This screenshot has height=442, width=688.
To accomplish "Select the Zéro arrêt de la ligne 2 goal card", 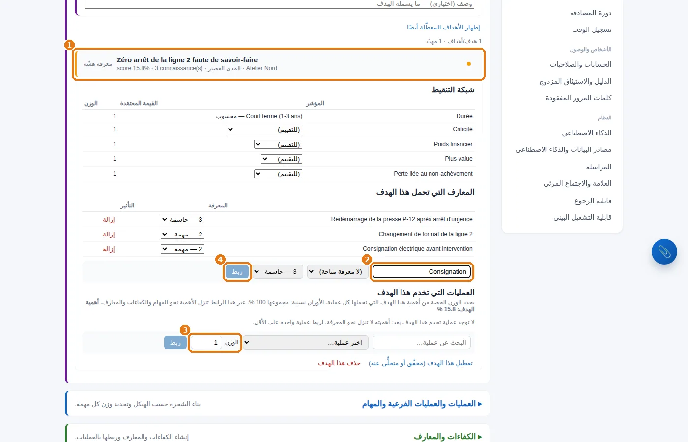I will point(279,64).
